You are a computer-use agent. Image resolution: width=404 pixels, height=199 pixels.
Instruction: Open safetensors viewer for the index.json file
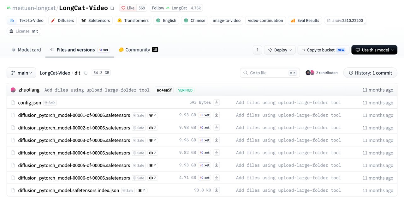[x=142, y=190]
